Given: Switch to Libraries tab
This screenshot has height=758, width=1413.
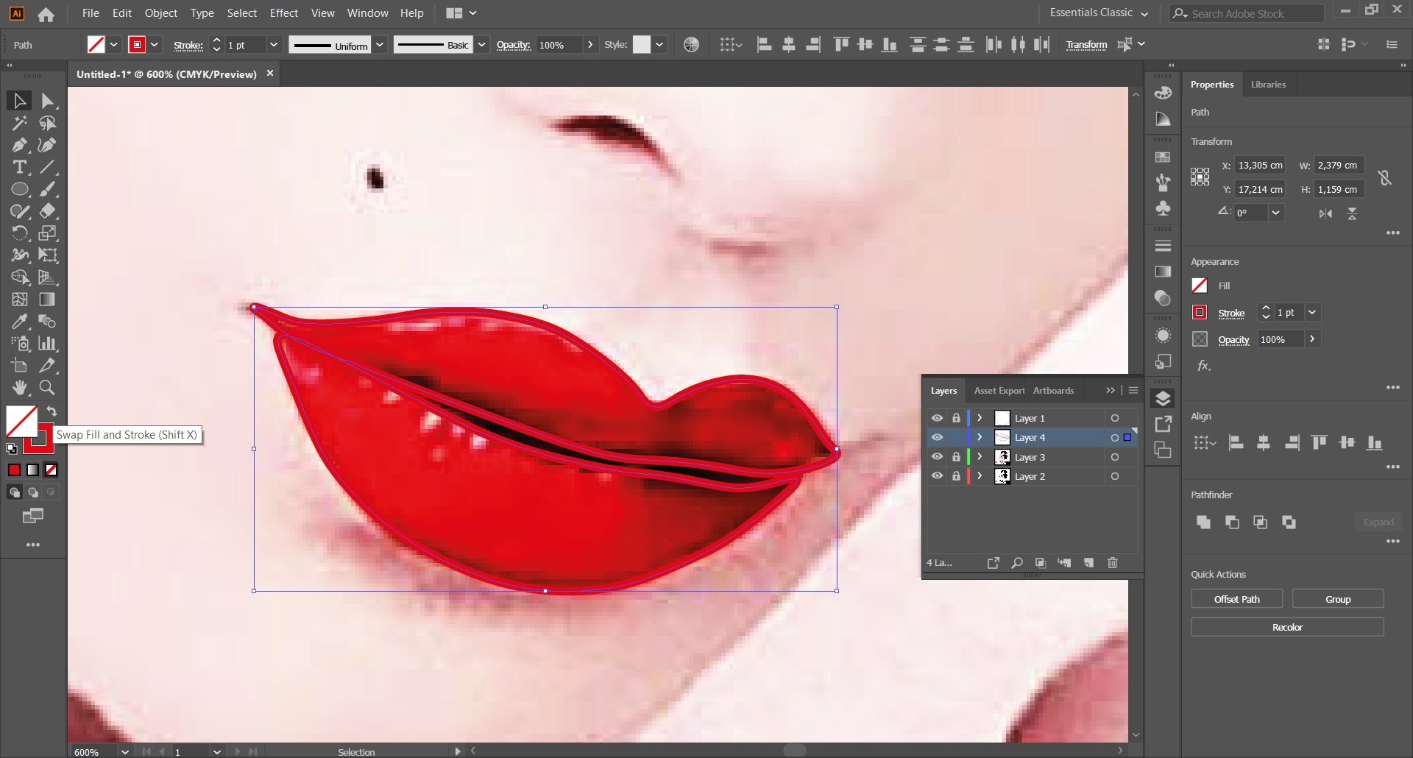Looking at the screenshot, I should tap(1268, 85).
